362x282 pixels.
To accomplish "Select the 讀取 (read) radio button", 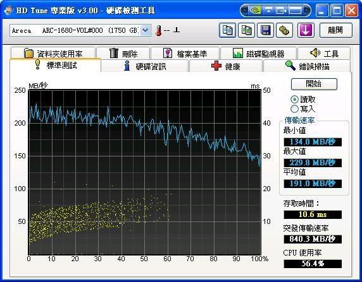I will pos(294,100).
